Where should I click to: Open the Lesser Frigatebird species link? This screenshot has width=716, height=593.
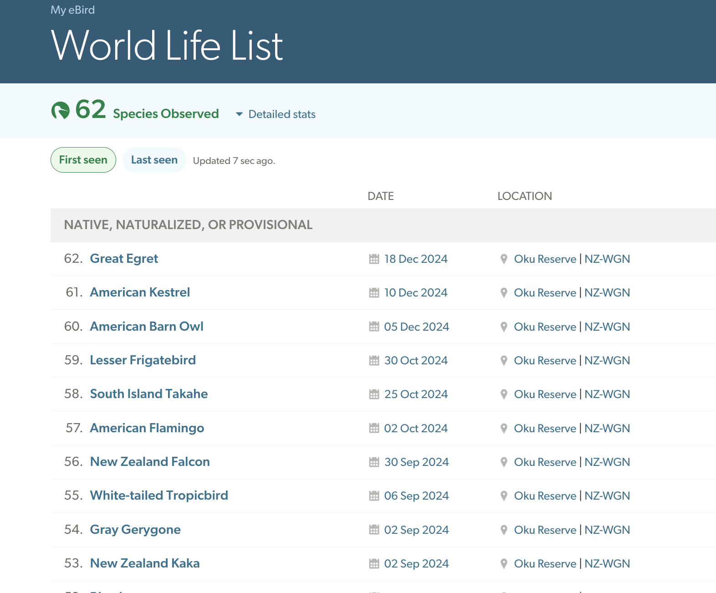pos(143,360)
